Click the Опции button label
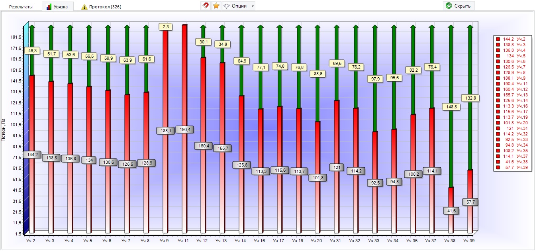535x251 pixels. click(239, 6)
